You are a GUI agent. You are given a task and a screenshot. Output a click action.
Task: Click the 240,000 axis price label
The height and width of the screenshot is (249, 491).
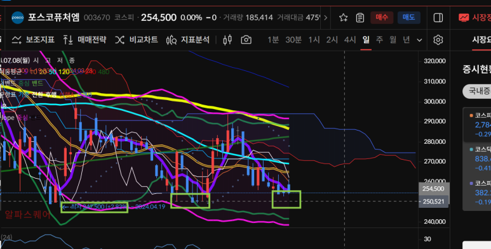[x=434, y=222]
